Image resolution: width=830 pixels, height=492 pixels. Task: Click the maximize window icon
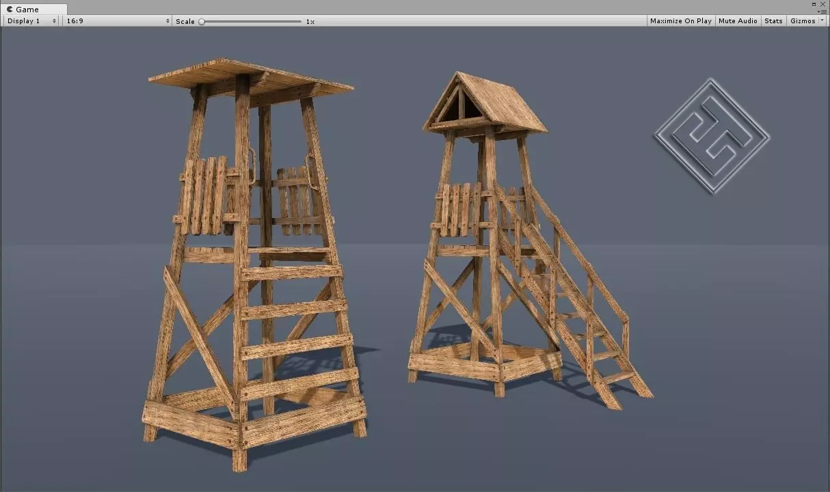814,4
